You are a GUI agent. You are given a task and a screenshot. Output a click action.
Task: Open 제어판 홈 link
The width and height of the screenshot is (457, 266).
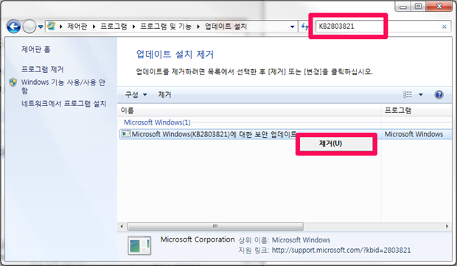[x=35, y=49]
